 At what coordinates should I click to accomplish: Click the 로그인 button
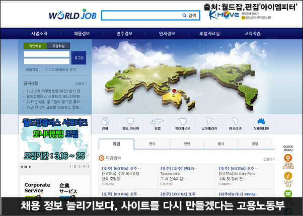[x=79, y=57]
